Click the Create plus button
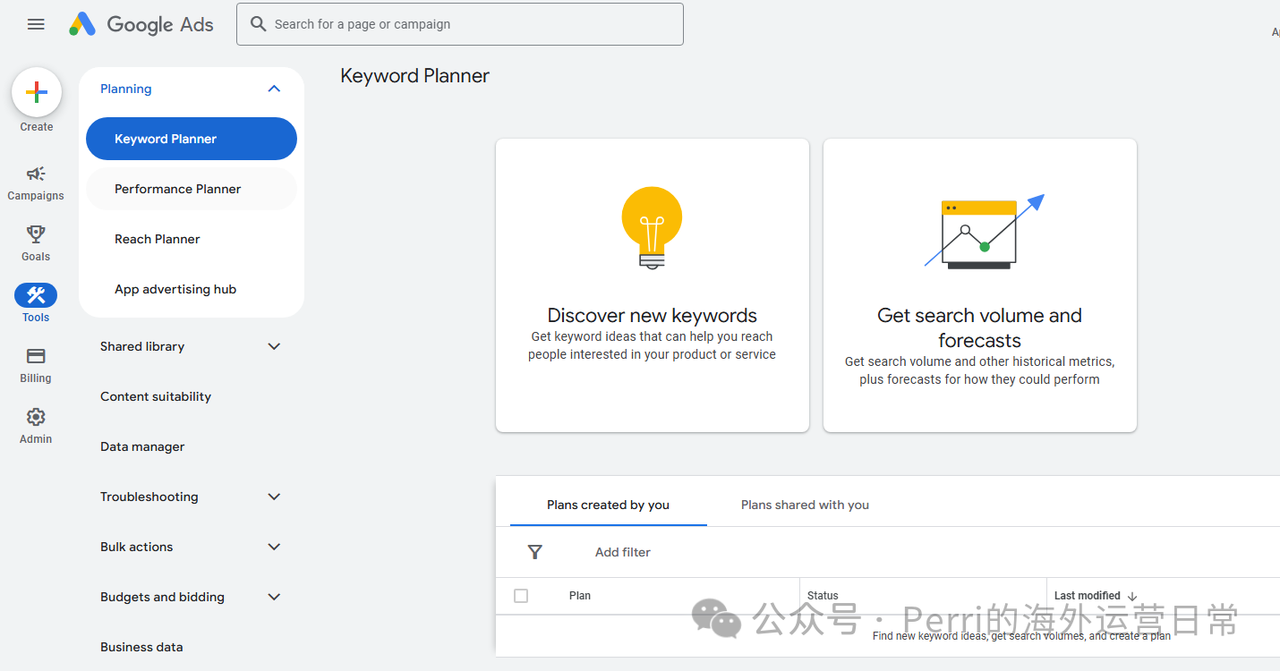This screenshot has width=1280, height=671. pos(37,92)
